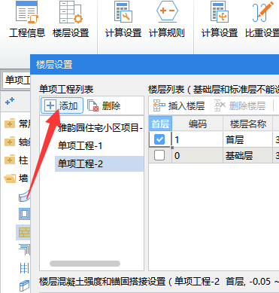The width and height of the screenshot is (279, 293).
Task: Click 删除 to delete a project
Action: click(104, 105)
